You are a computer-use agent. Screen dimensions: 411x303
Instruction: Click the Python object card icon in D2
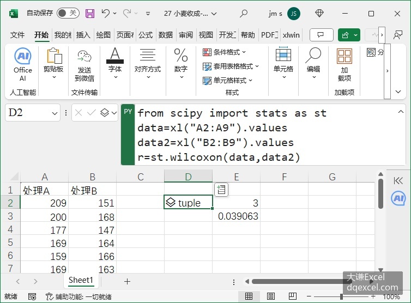[171, 202]
